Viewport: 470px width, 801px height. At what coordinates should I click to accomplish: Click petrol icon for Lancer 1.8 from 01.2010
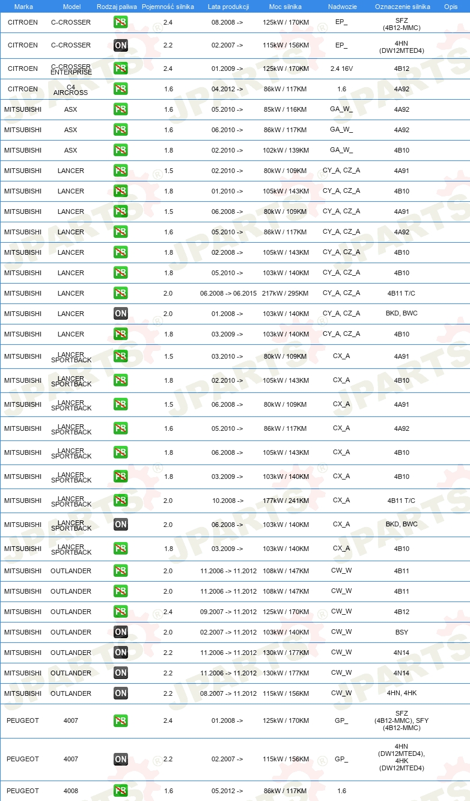[121, 191]
